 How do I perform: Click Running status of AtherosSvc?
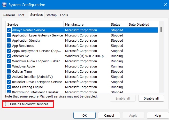pyautogui.click(x=117, y=56)
